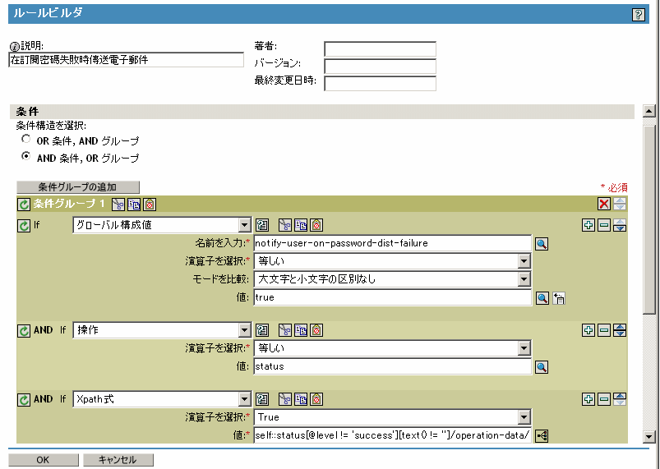Toggle the enable icon of the Xpath式 condition
Viewport: 660px width, 469px height.
[24, 400]
